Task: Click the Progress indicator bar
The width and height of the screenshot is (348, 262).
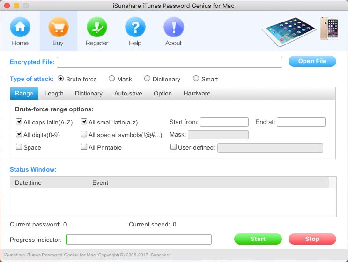Action: [x=139, y=240]
